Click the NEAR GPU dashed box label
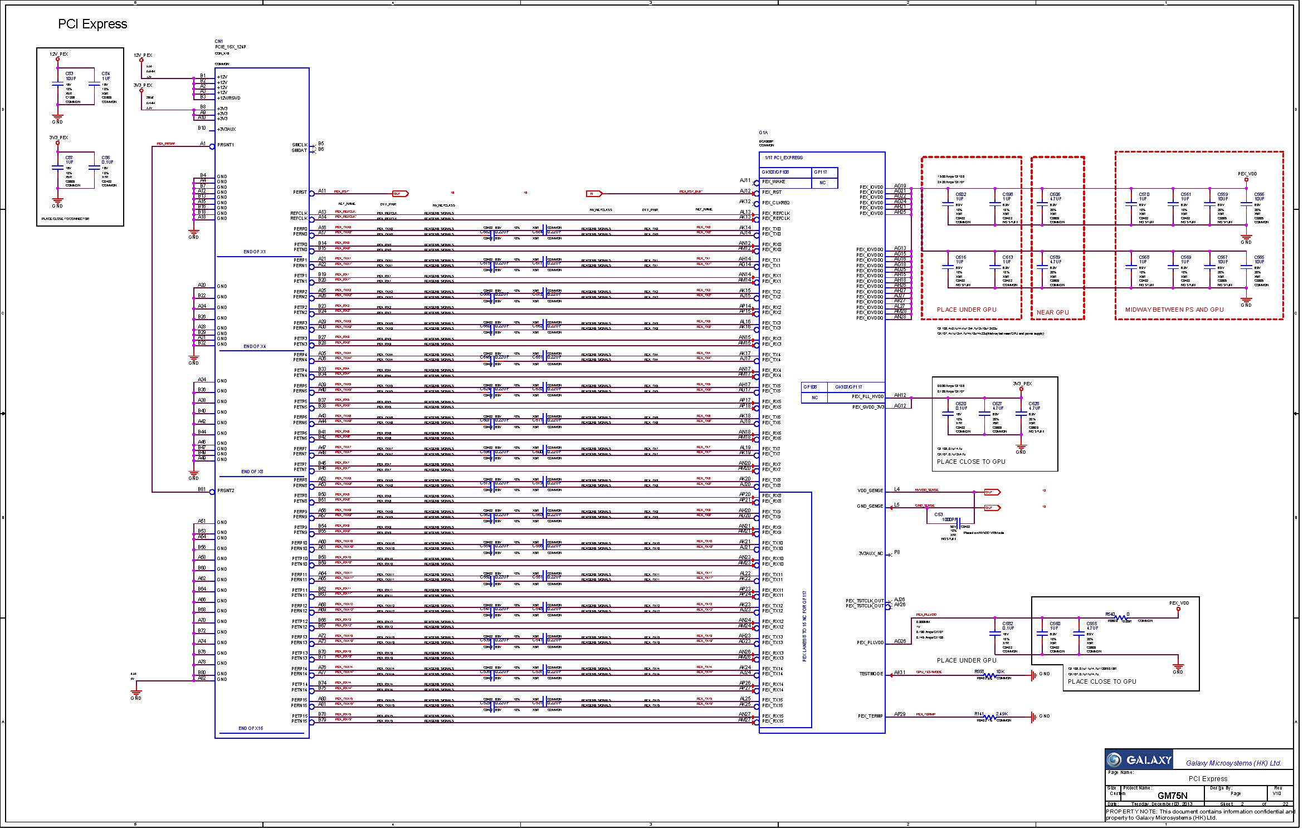The image size is (1303, 829). click(x=1052, y=313)
